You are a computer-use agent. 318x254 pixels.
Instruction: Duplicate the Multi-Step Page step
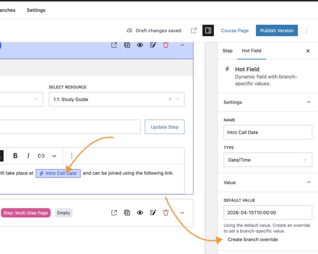point(127,213)
